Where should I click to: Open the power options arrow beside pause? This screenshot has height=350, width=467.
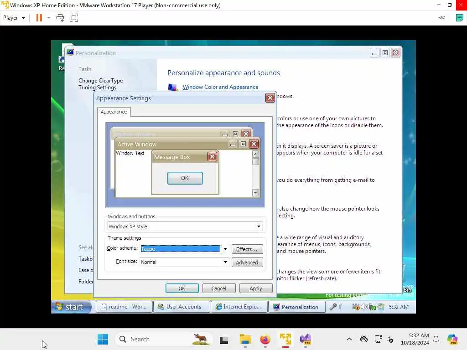click(x=49, y=18)
